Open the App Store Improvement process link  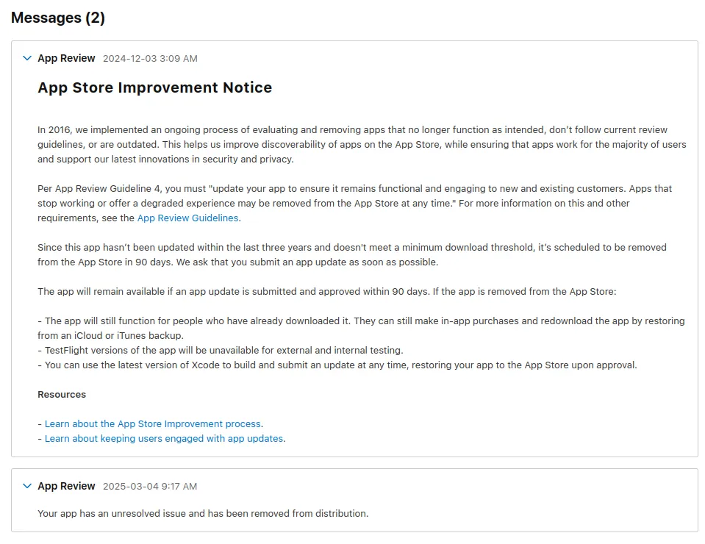click(x=153, y=423)
